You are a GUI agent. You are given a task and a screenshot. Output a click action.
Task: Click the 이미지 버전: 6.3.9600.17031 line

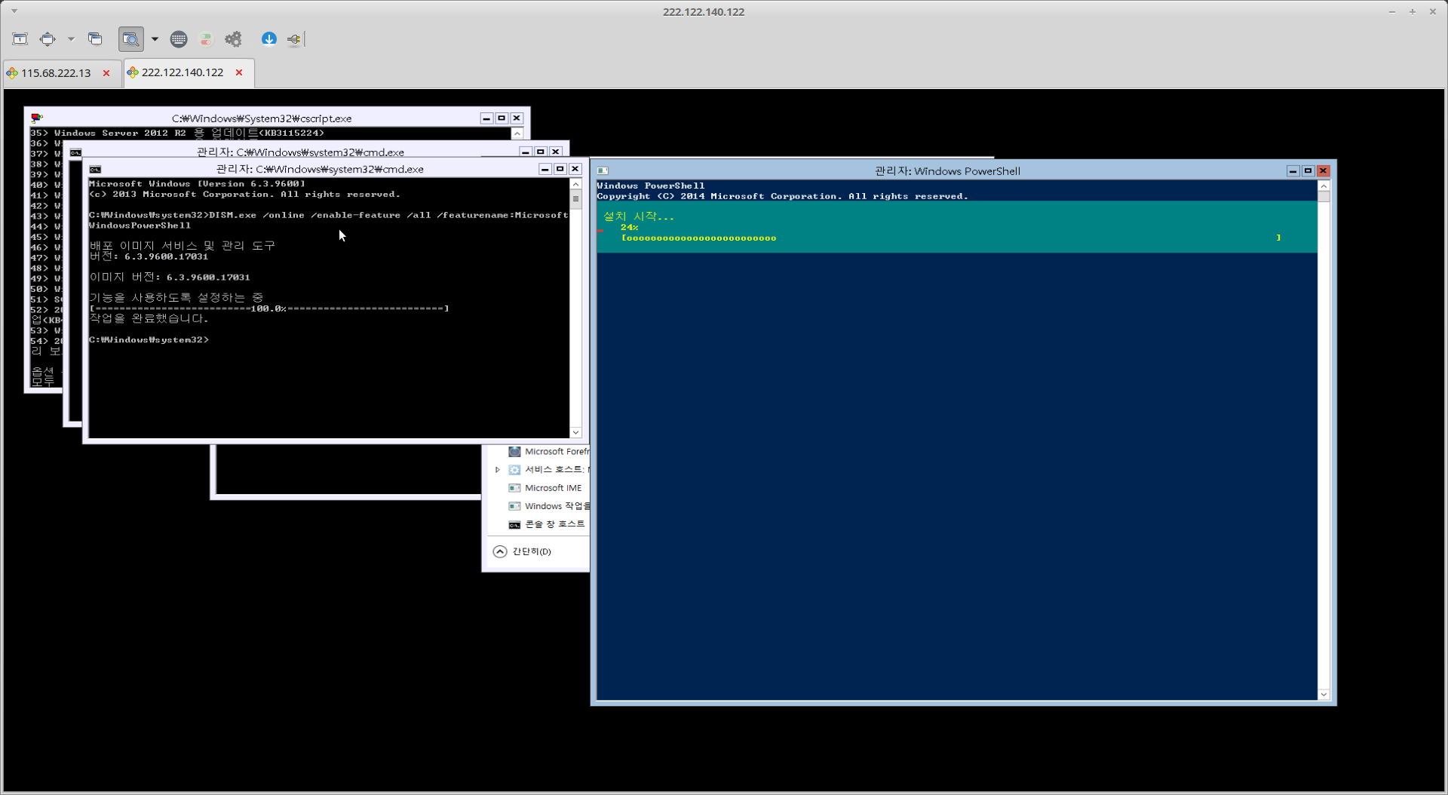point(170,277)
